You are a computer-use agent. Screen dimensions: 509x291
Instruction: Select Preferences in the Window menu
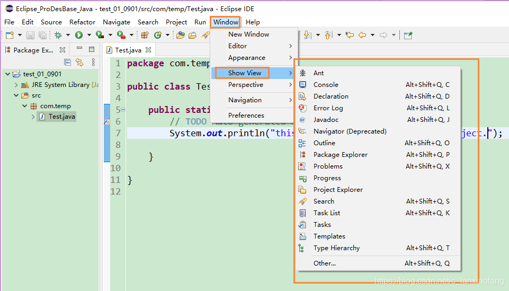tap(246, 115)
